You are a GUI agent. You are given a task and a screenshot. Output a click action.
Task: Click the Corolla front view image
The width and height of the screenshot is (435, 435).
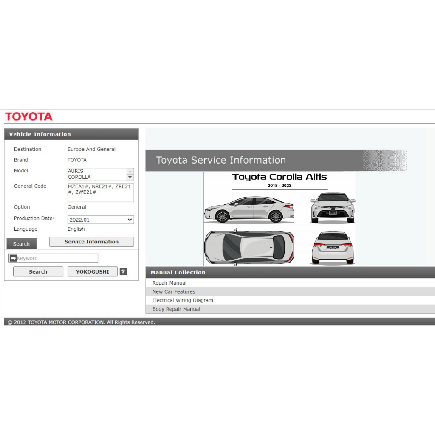coord(333,208)
